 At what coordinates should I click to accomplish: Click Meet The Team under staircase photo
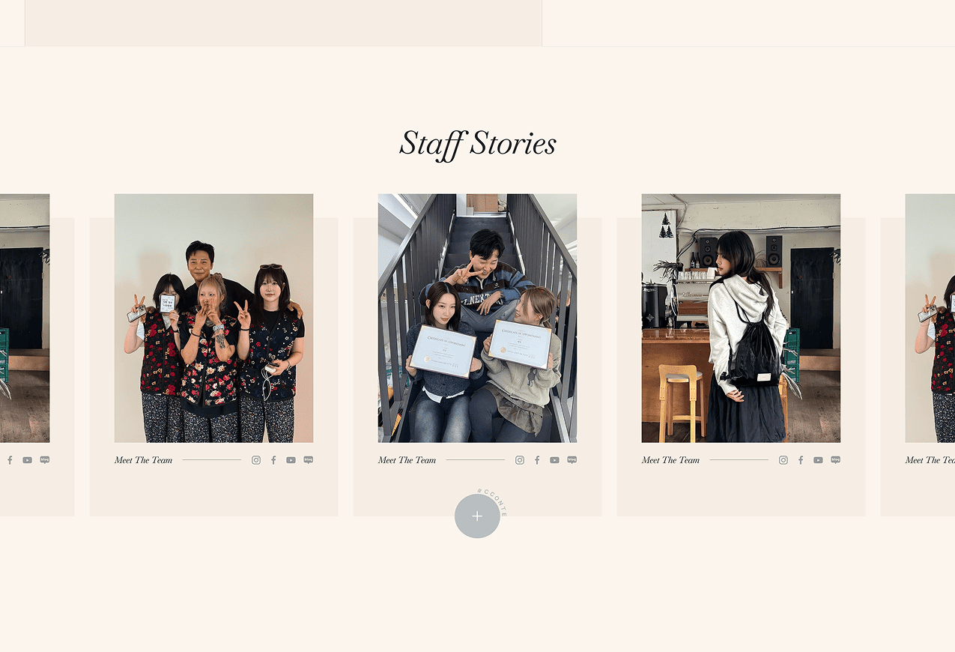pyautogui.click(x=407, y=460)
